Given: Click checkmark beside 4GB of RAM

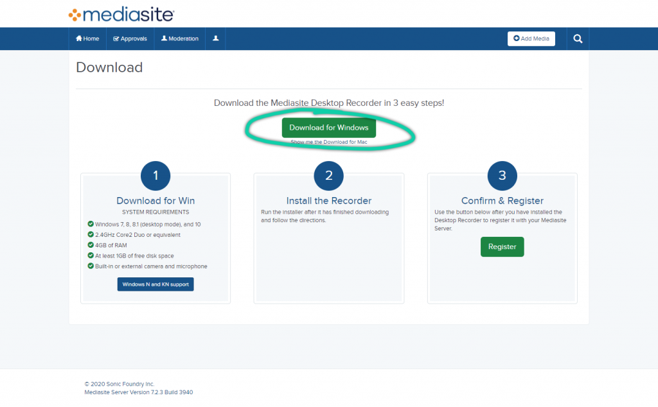Looking at the screenshot, I should [x=91, y=245].
